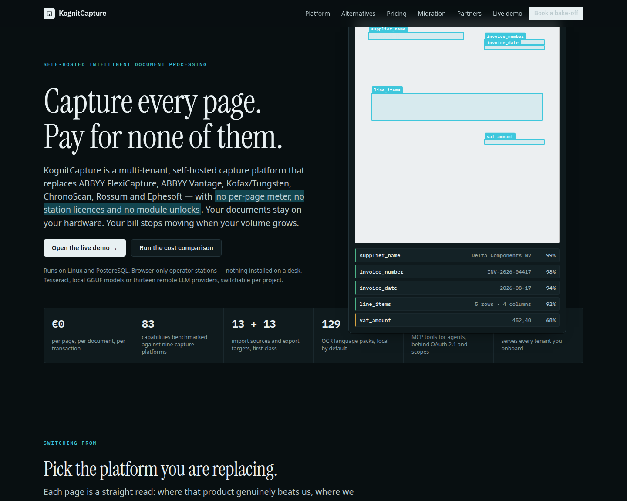The image size is (627, 501).
Task: Click the 83 capabilities benchmarked stat
Action: (179, 335)
